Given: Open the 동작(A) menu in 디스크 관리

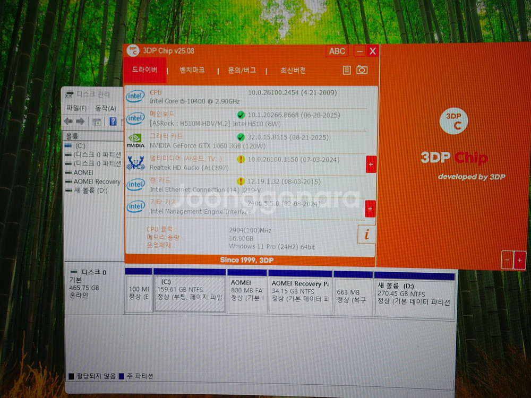Looking at the screenshot, I should tap(106, 108).
